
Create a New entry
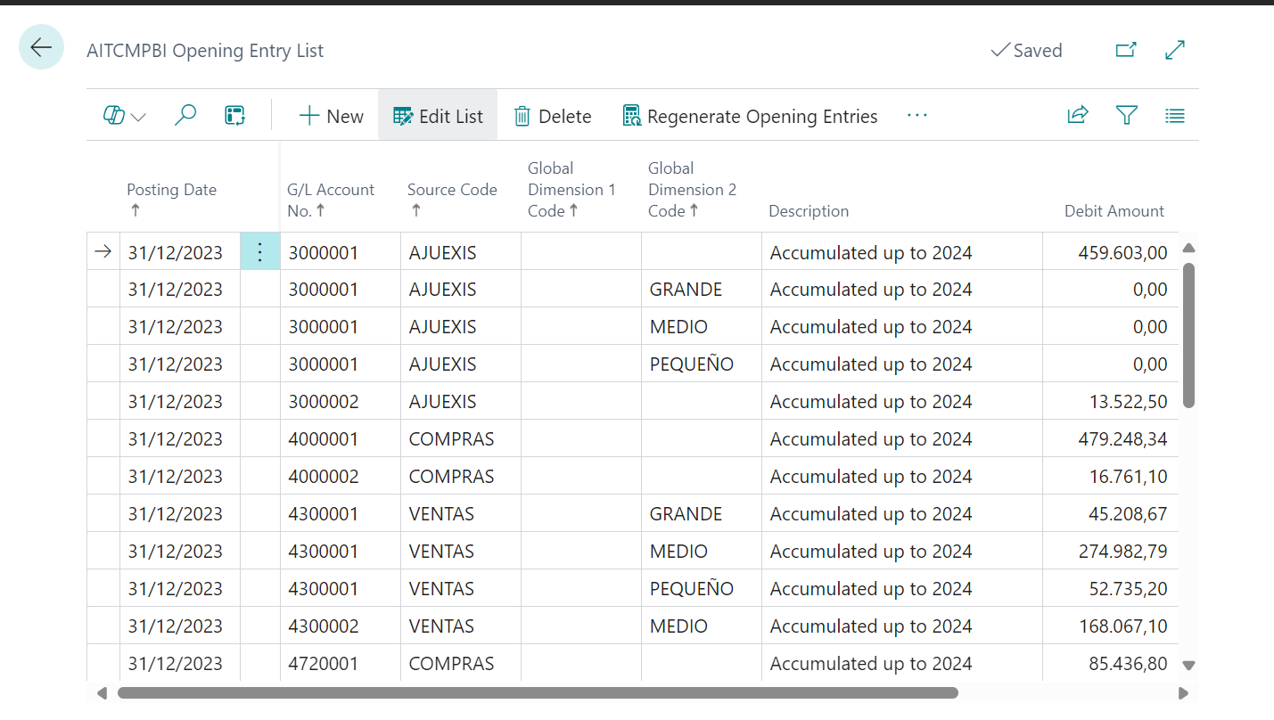pos(331,116)
